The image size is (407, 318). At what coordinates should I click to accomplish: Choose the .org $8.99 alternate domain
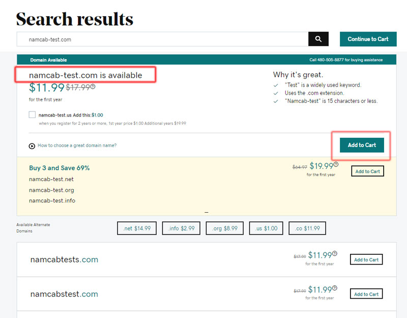coord(225,228)
